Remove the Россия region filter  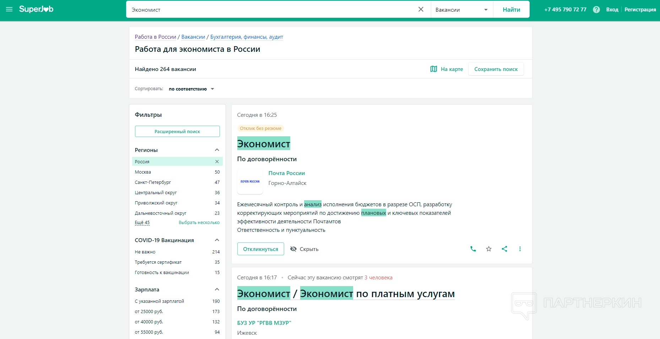[217, 162]
